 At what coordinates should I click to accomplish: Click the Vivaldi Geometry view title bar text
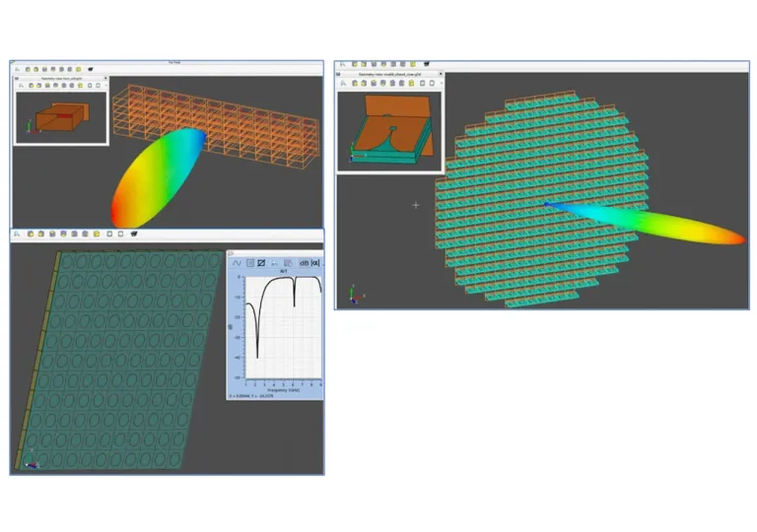(389, 74)
